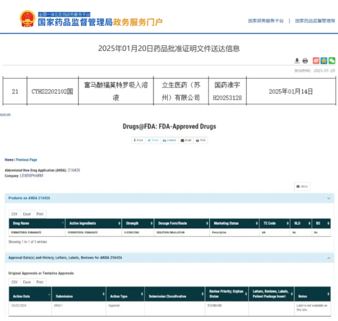Open the 国家政务服务平台 link
Screen dimensions: 338x321
266,20
